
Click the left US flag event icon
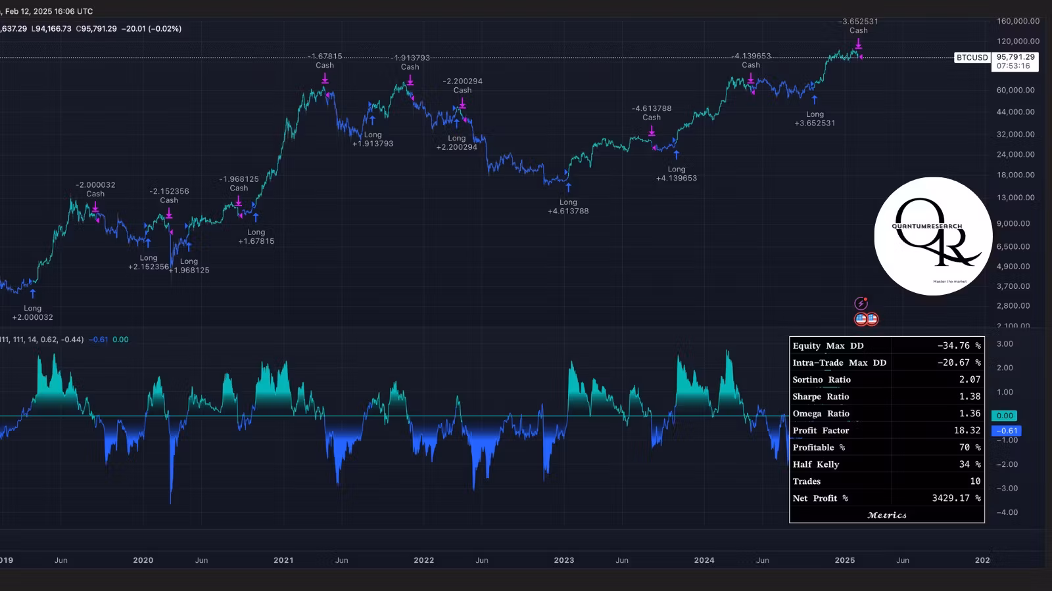tap(861, 319)
